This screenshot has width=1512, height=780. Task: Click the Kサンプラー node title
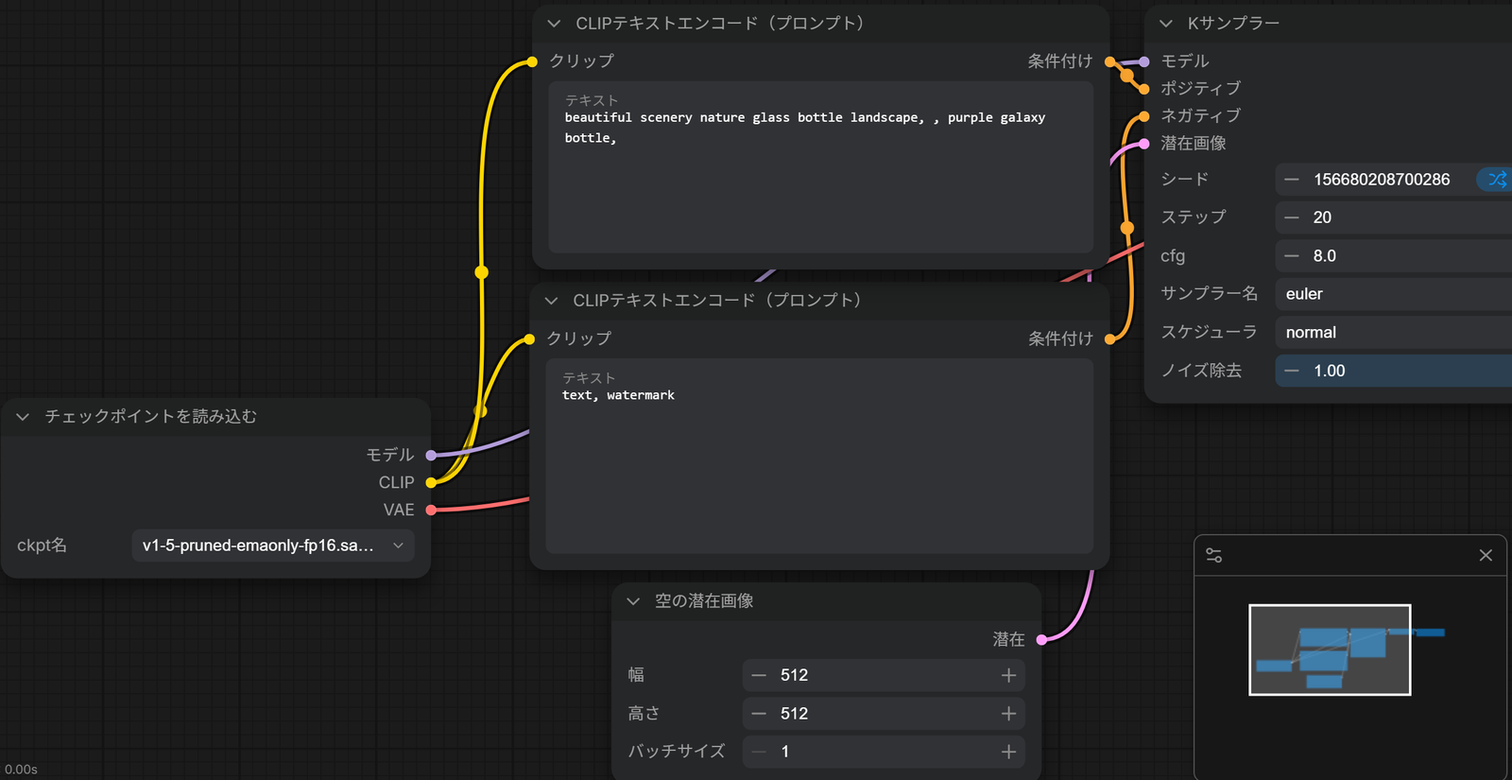coord(1233,24)
